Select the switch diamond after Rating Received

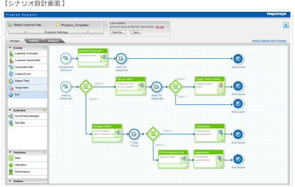tap(85, 87)
